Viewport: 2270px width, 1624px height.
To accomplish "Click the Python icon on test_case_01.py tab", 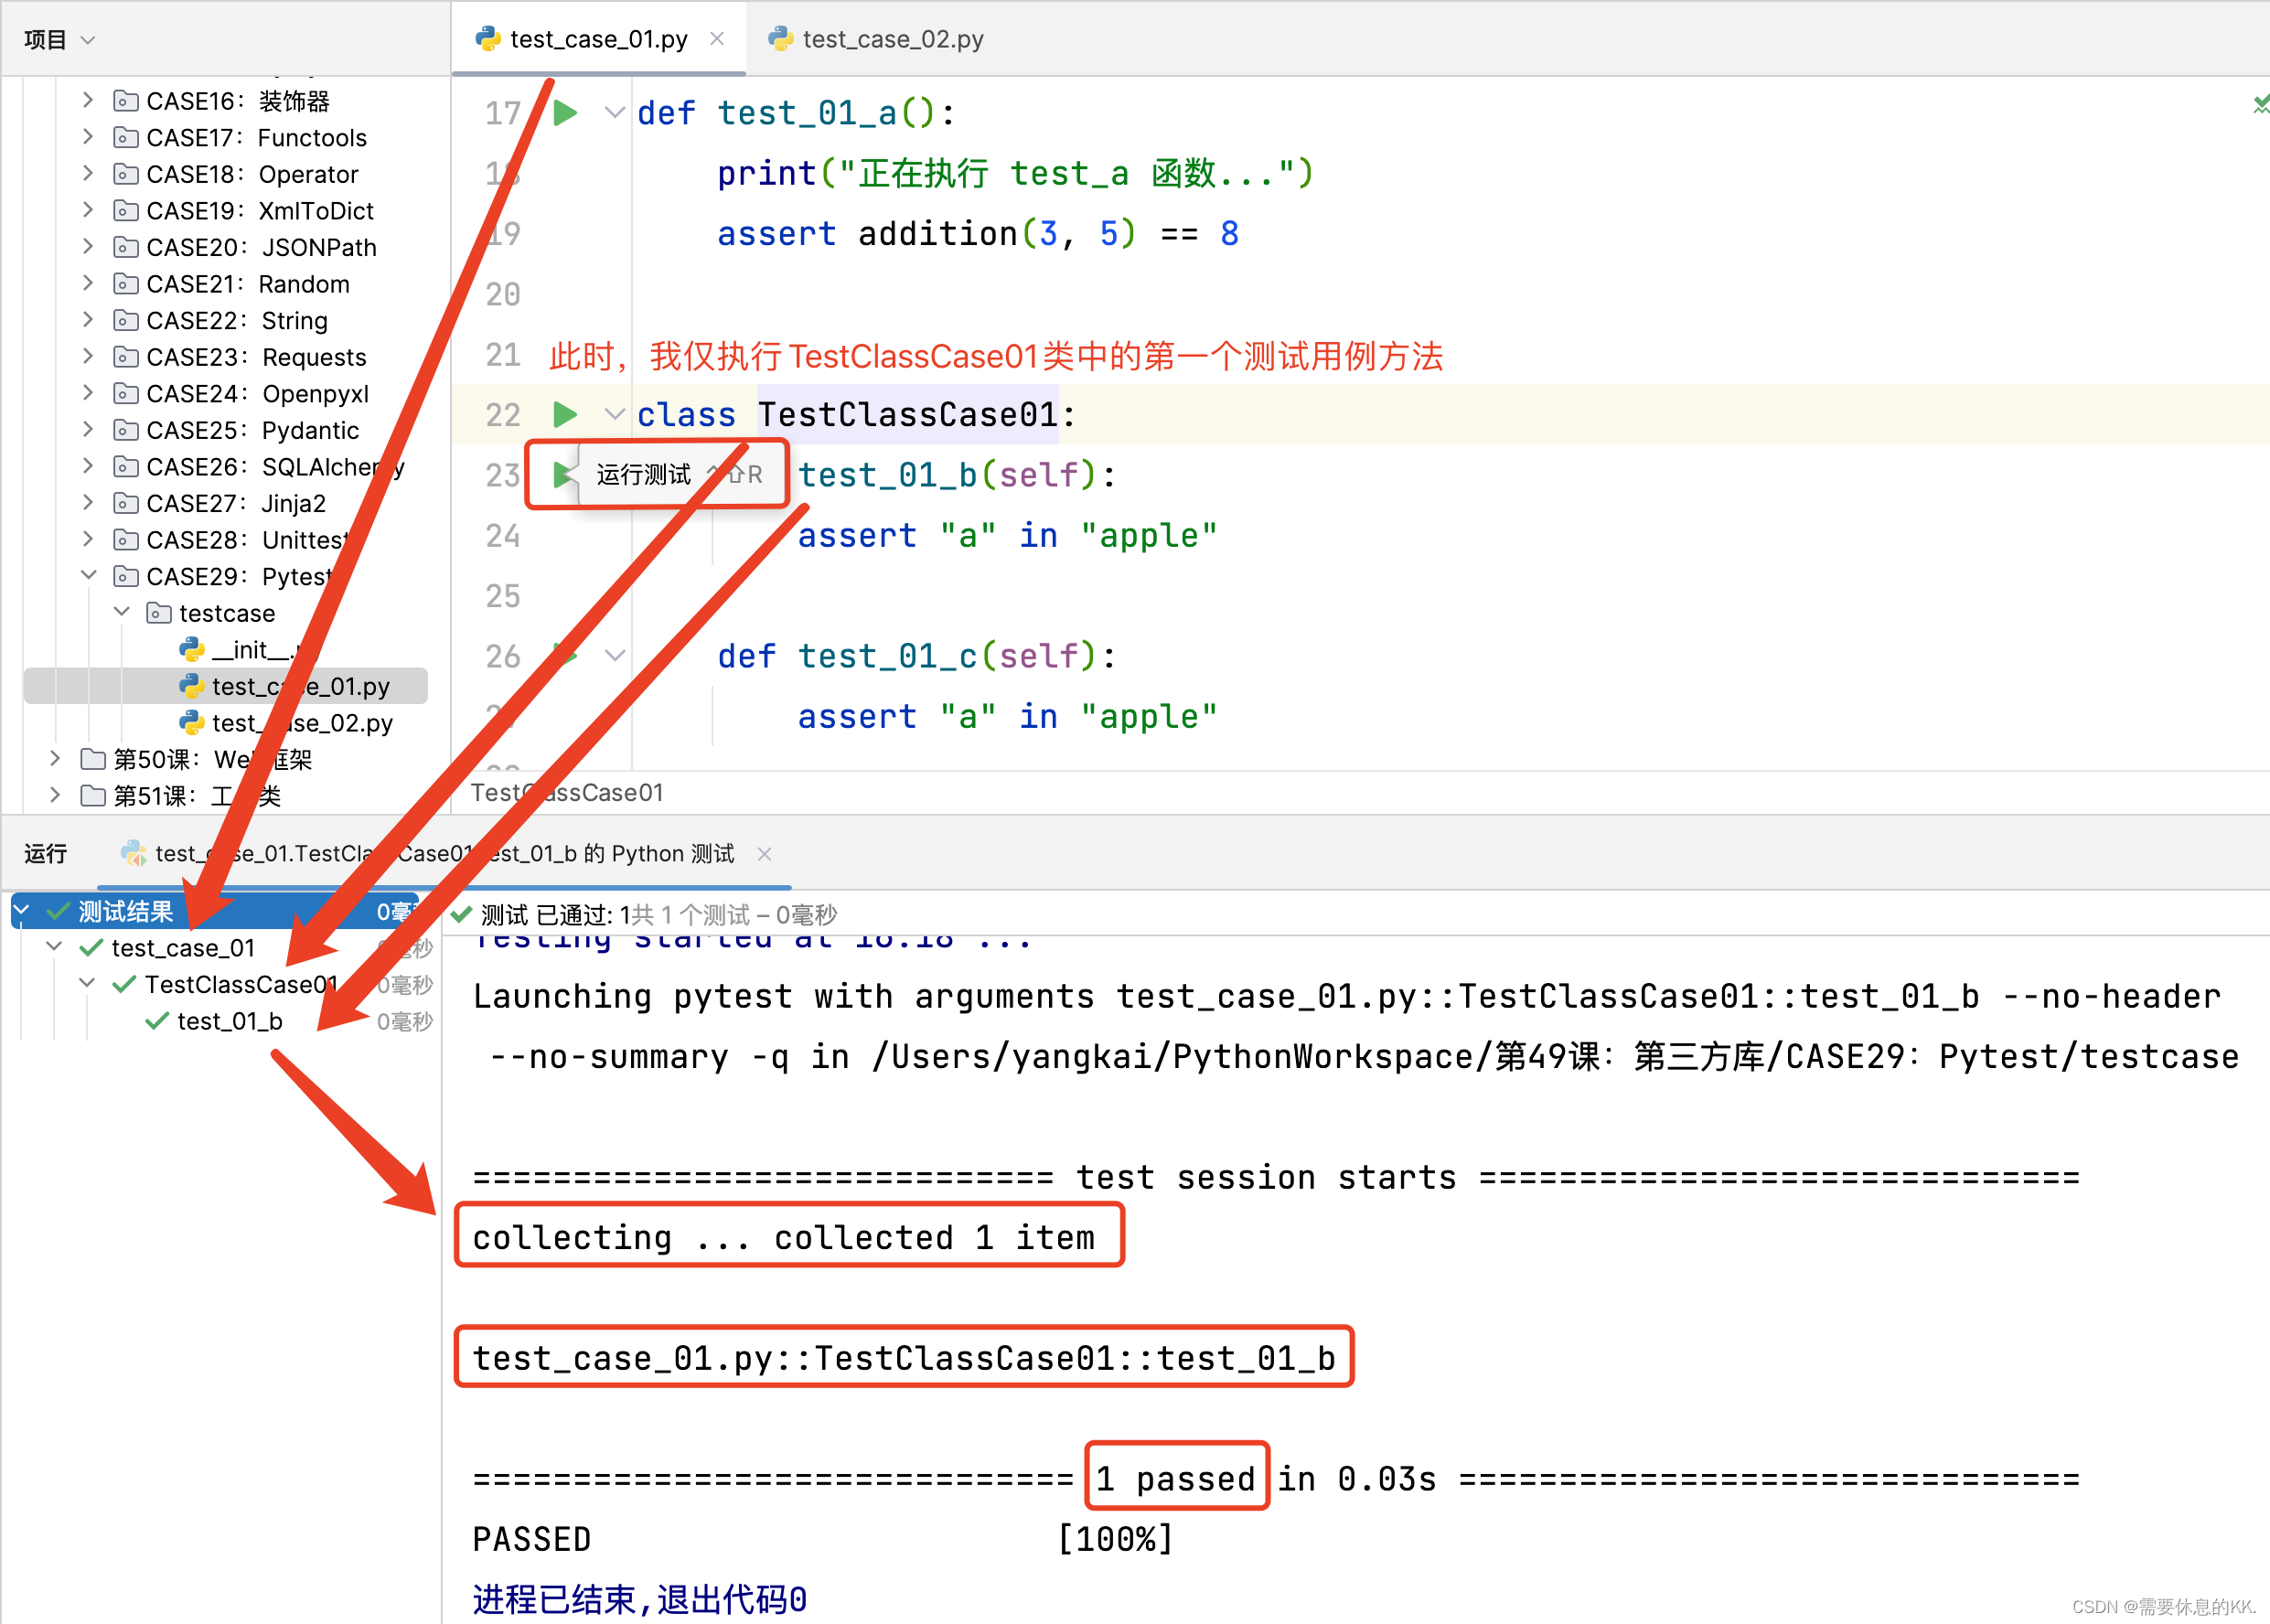I will tap(488, 38).
